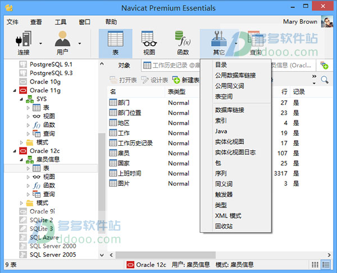The height and width of the screenshot is (273, 337).
Task: Show more toolbar options chevron
Action: [x=314, y=76]
